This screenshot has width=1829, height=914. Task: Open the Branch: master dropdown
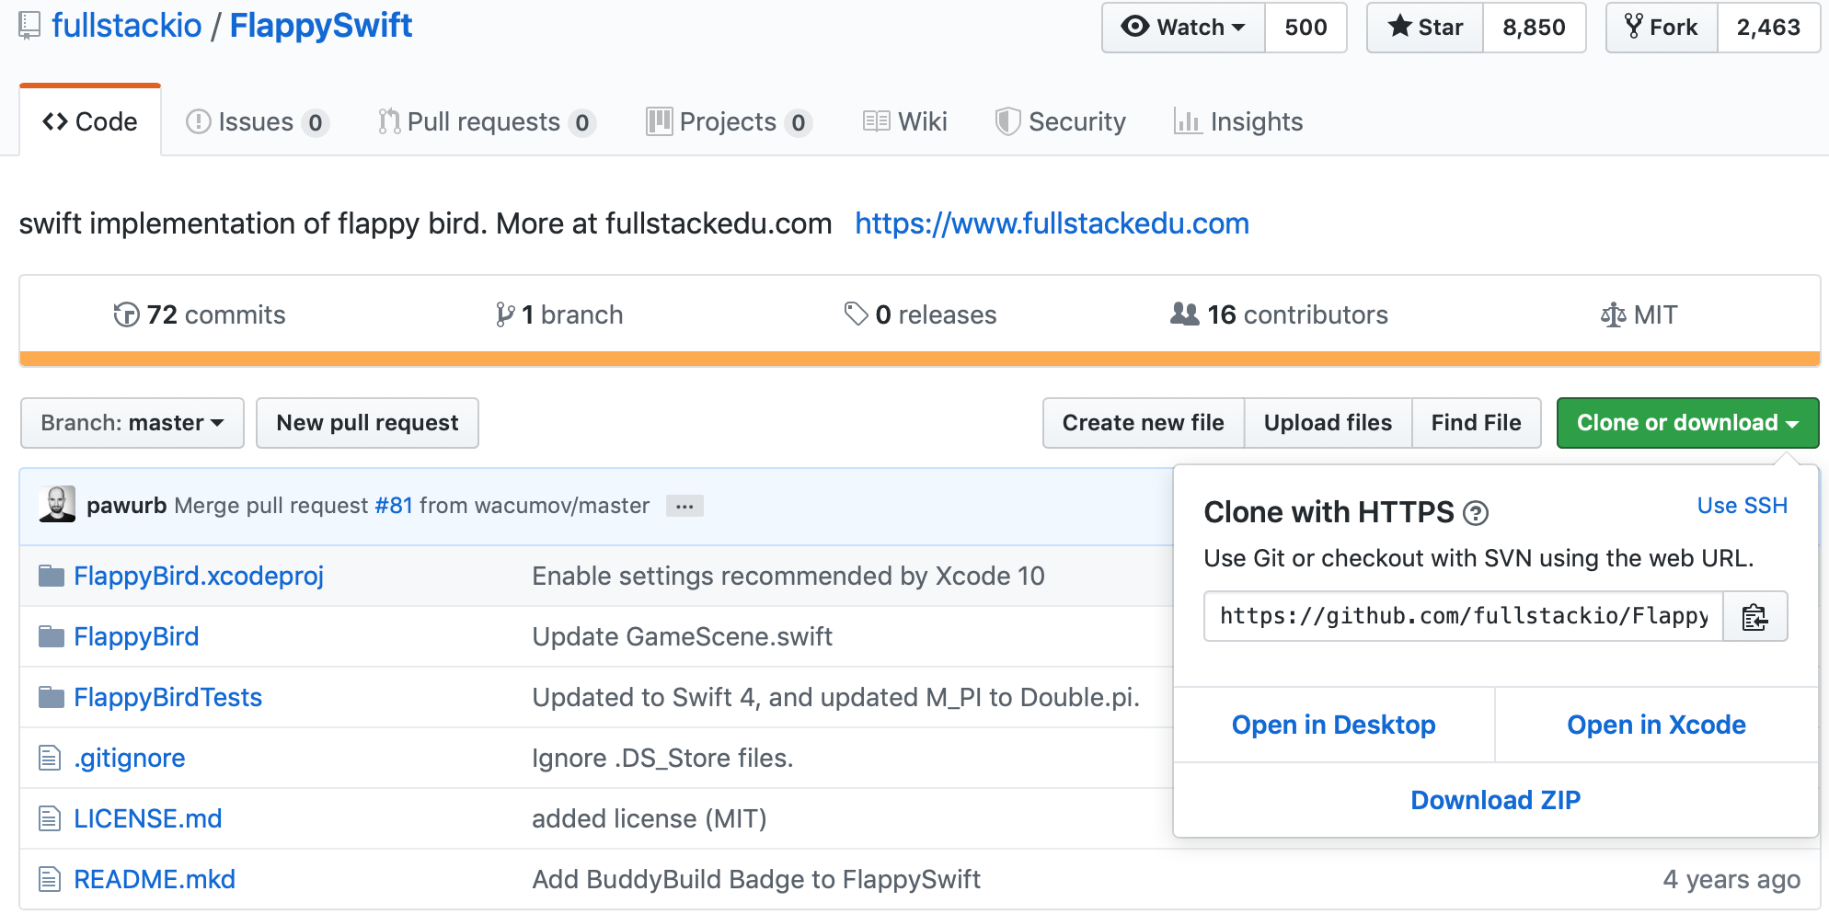click(132, 423)
